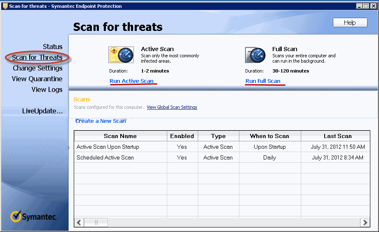Start the Run Full Scan link

coord(263,81)
